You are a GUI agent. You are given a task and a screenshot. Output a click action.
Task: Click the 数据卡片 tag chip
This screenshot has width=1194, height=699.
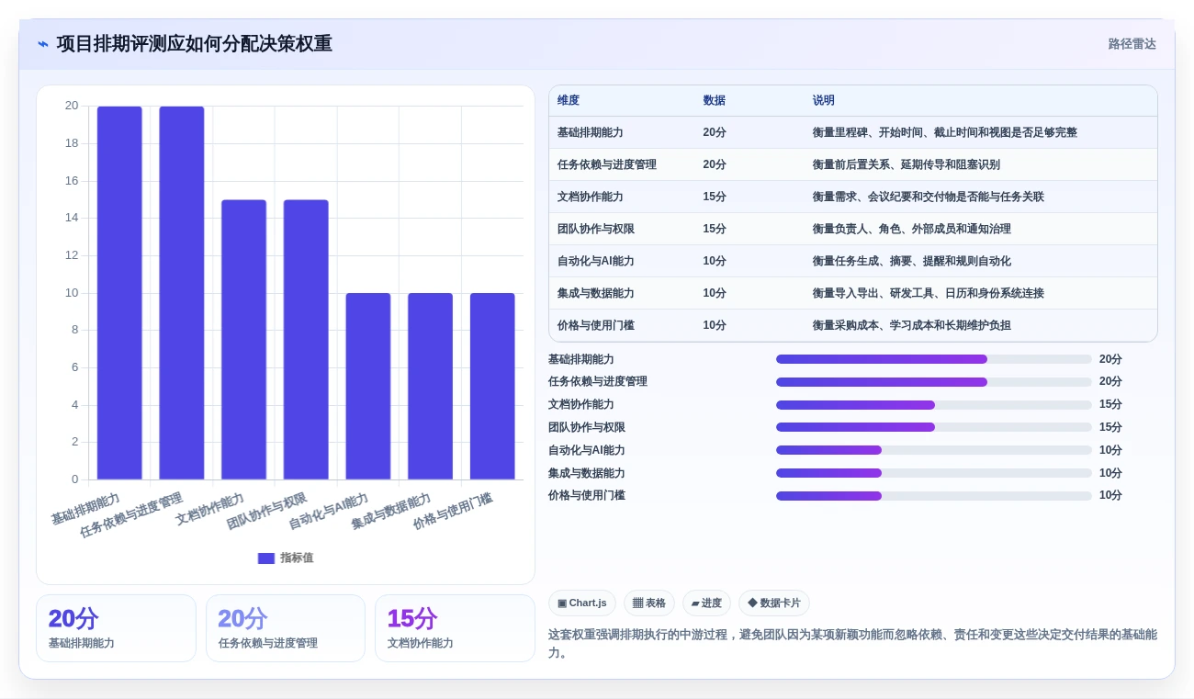(774, 603)
